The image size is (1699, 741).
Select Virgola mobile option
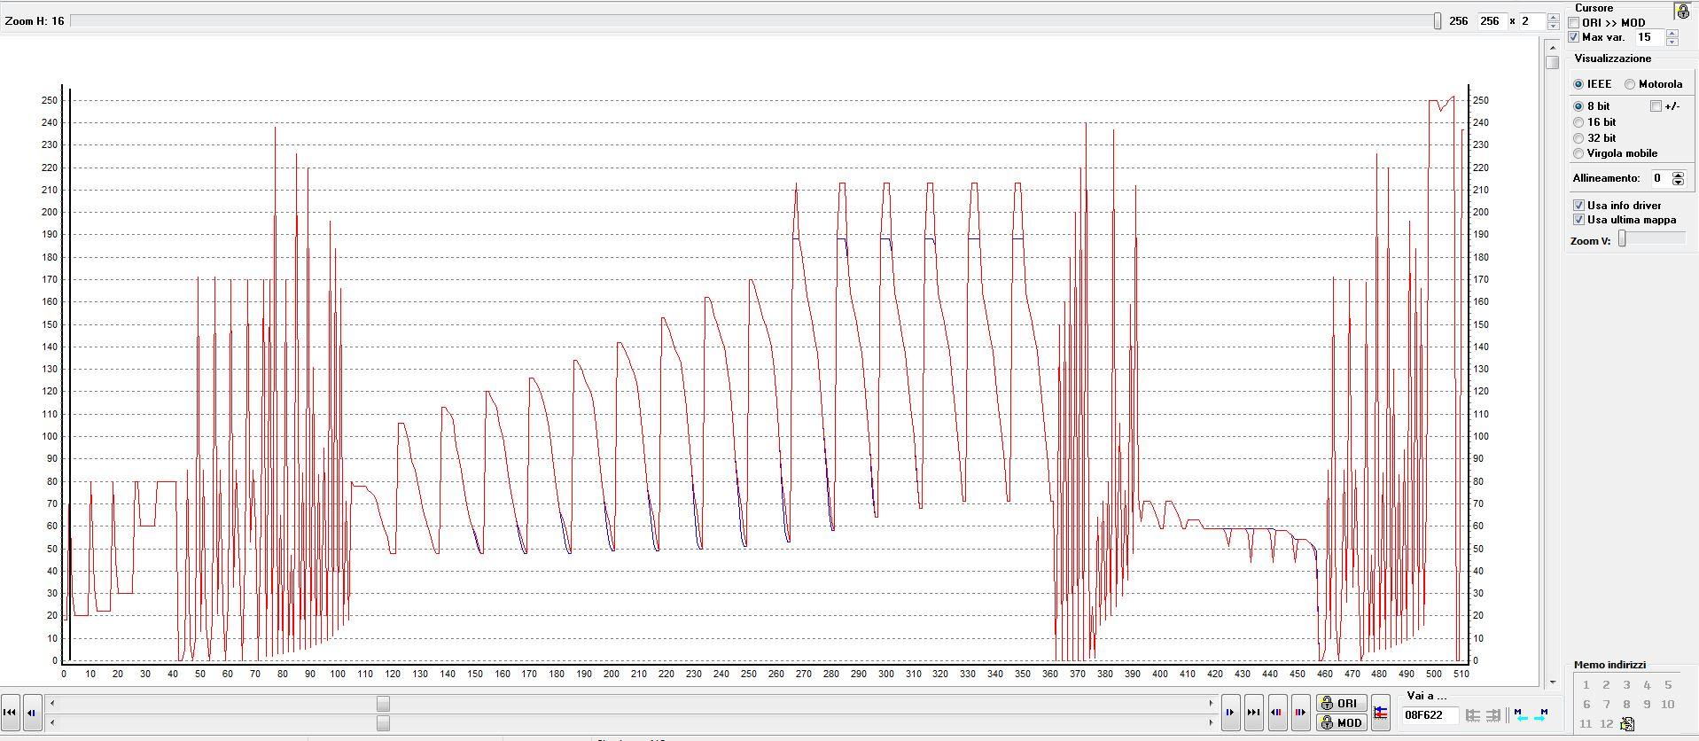tap(1578, 153)
